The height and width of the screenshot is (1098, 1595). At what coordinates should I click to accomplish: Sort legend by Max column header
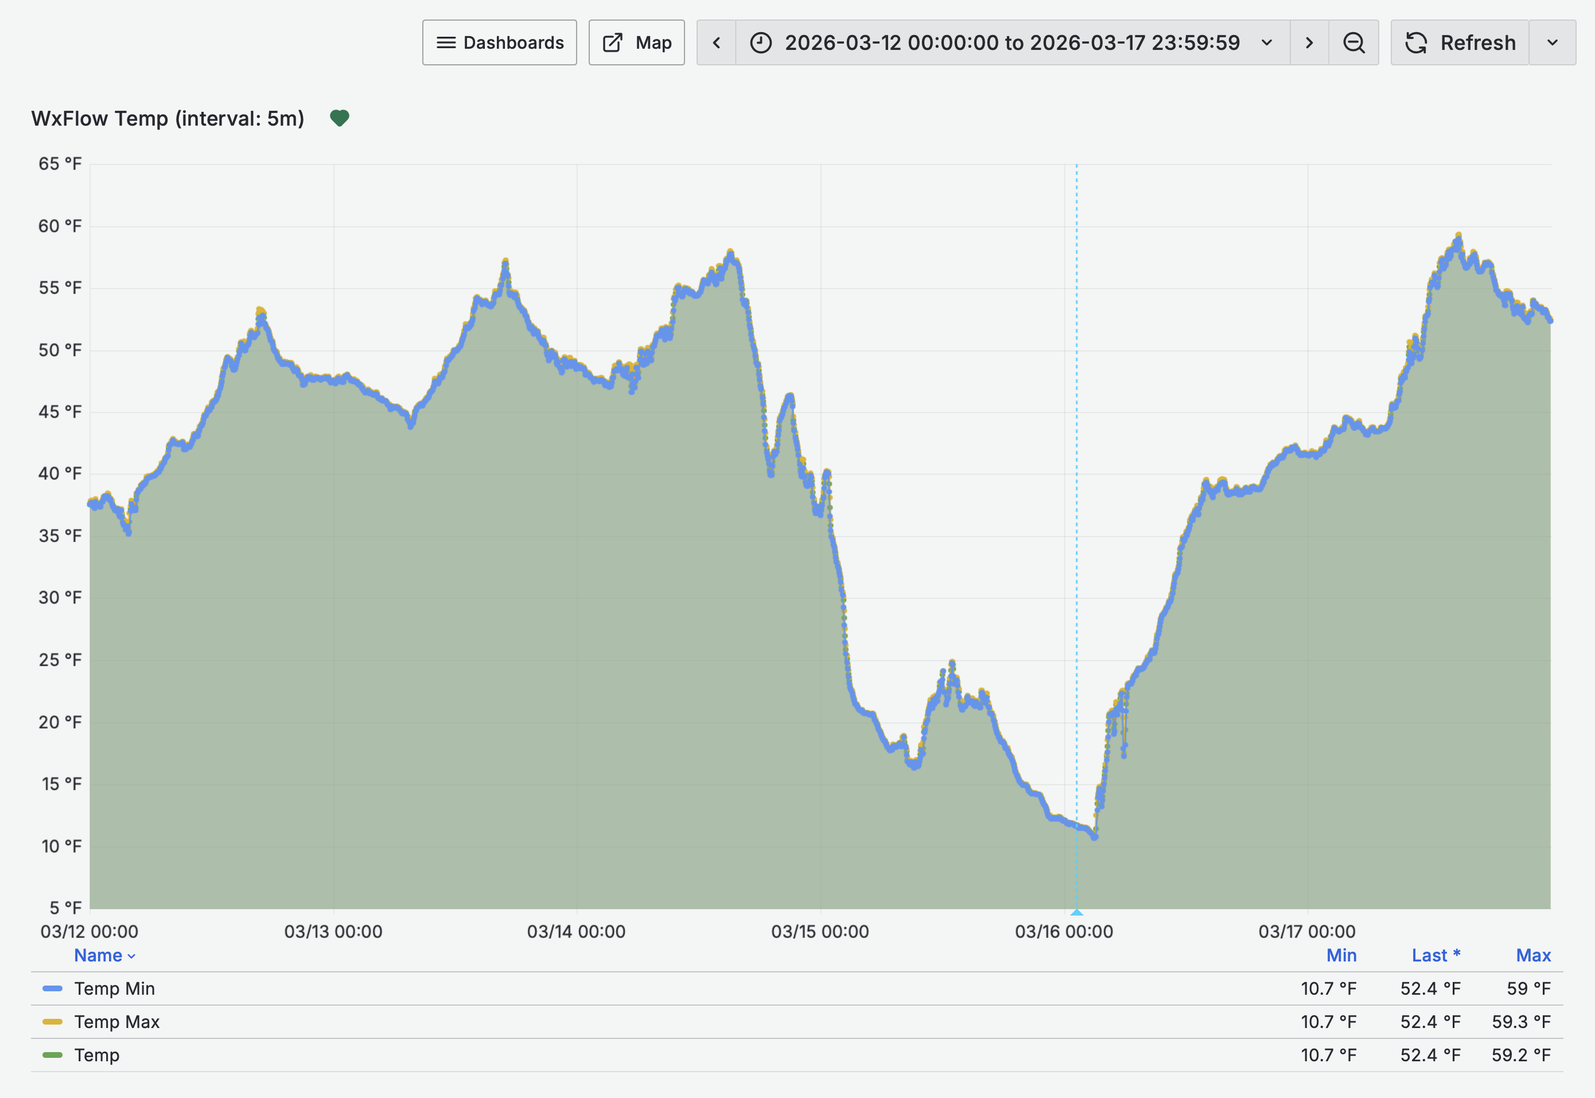pyautogui.click(x=1533, y=956)
